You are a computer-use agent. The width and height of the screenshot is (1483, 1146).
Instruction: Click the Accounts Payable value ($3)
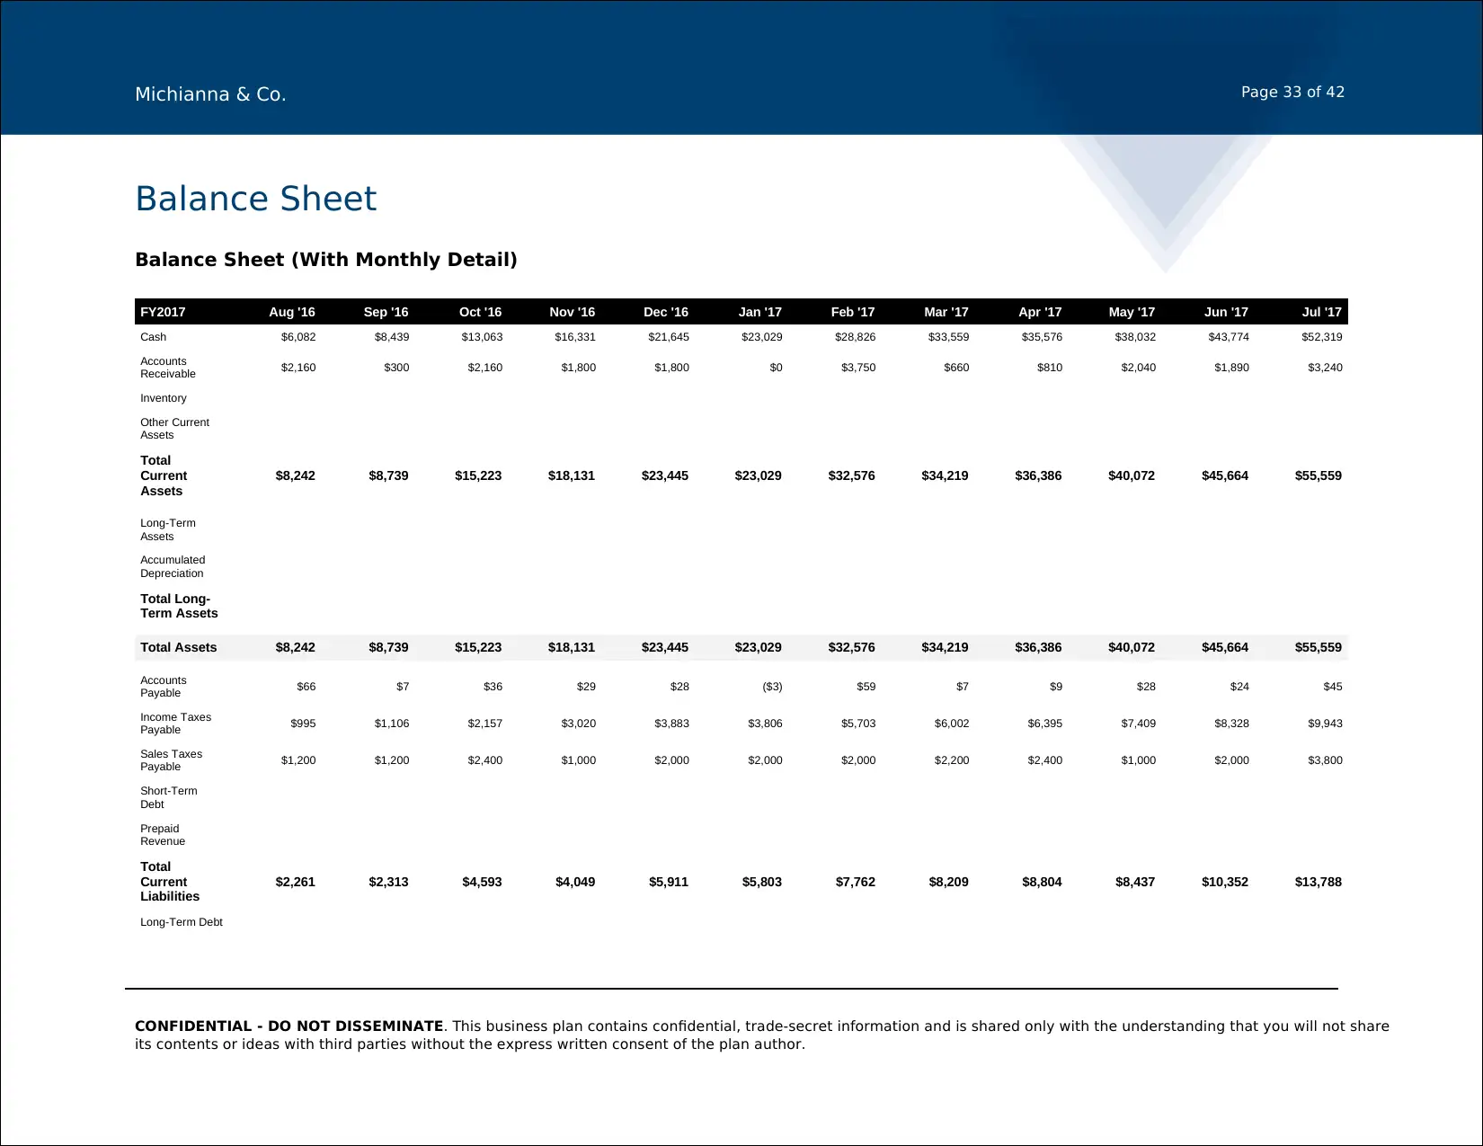tap(772, 687)
